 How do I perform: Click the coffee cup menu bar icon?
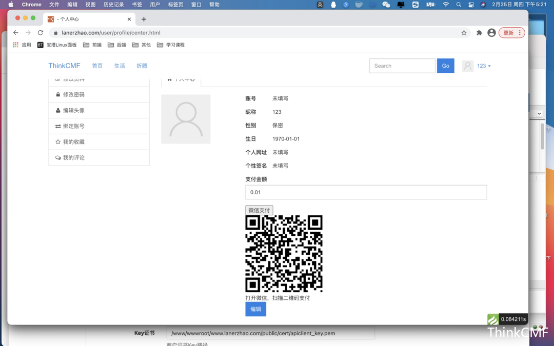tap(359, 5)
